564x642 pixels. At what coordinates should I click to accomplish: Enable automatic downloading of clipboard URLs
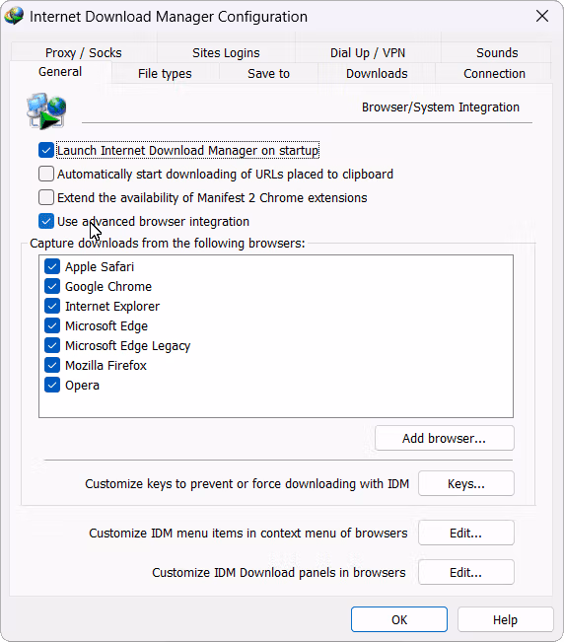pyautogui.click(x=46, y=174)
